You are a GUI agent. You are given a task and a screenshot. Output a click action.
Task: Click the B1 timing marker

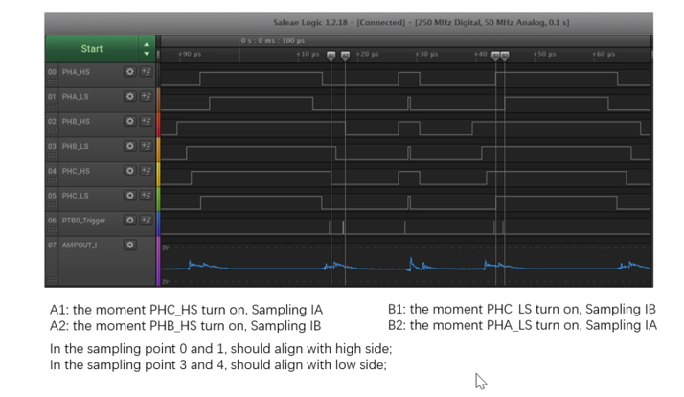(x=495, y=56)
